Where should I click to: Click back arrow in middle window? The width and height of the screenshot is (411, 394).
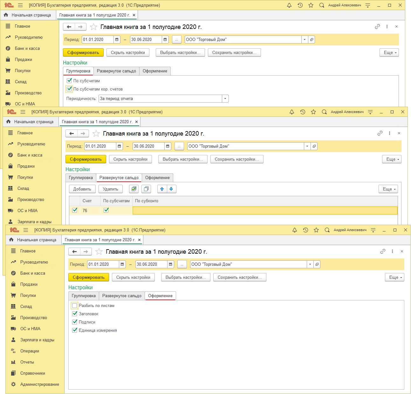(x=72, y=134)
